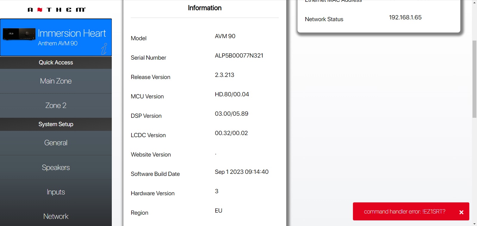The image size is (477, 226).
Task: Open General under System Setup
Action: pyautogui.click(x=56, y=143)
